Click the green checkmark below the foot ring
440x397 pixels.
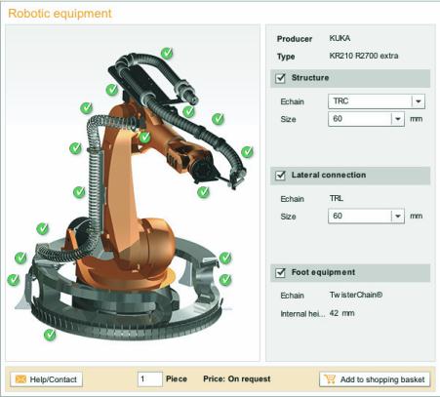pyautogui.click(x=50, y=335)
